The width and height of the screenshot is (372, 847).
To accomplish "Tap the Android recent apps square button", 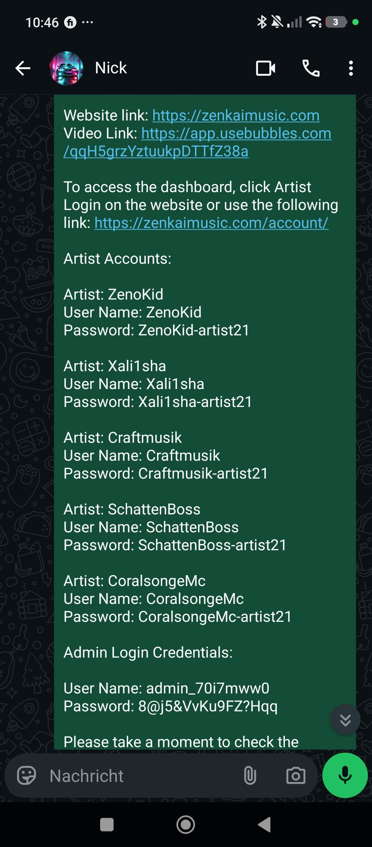I will pyautogui.click(x=107, y=825).
